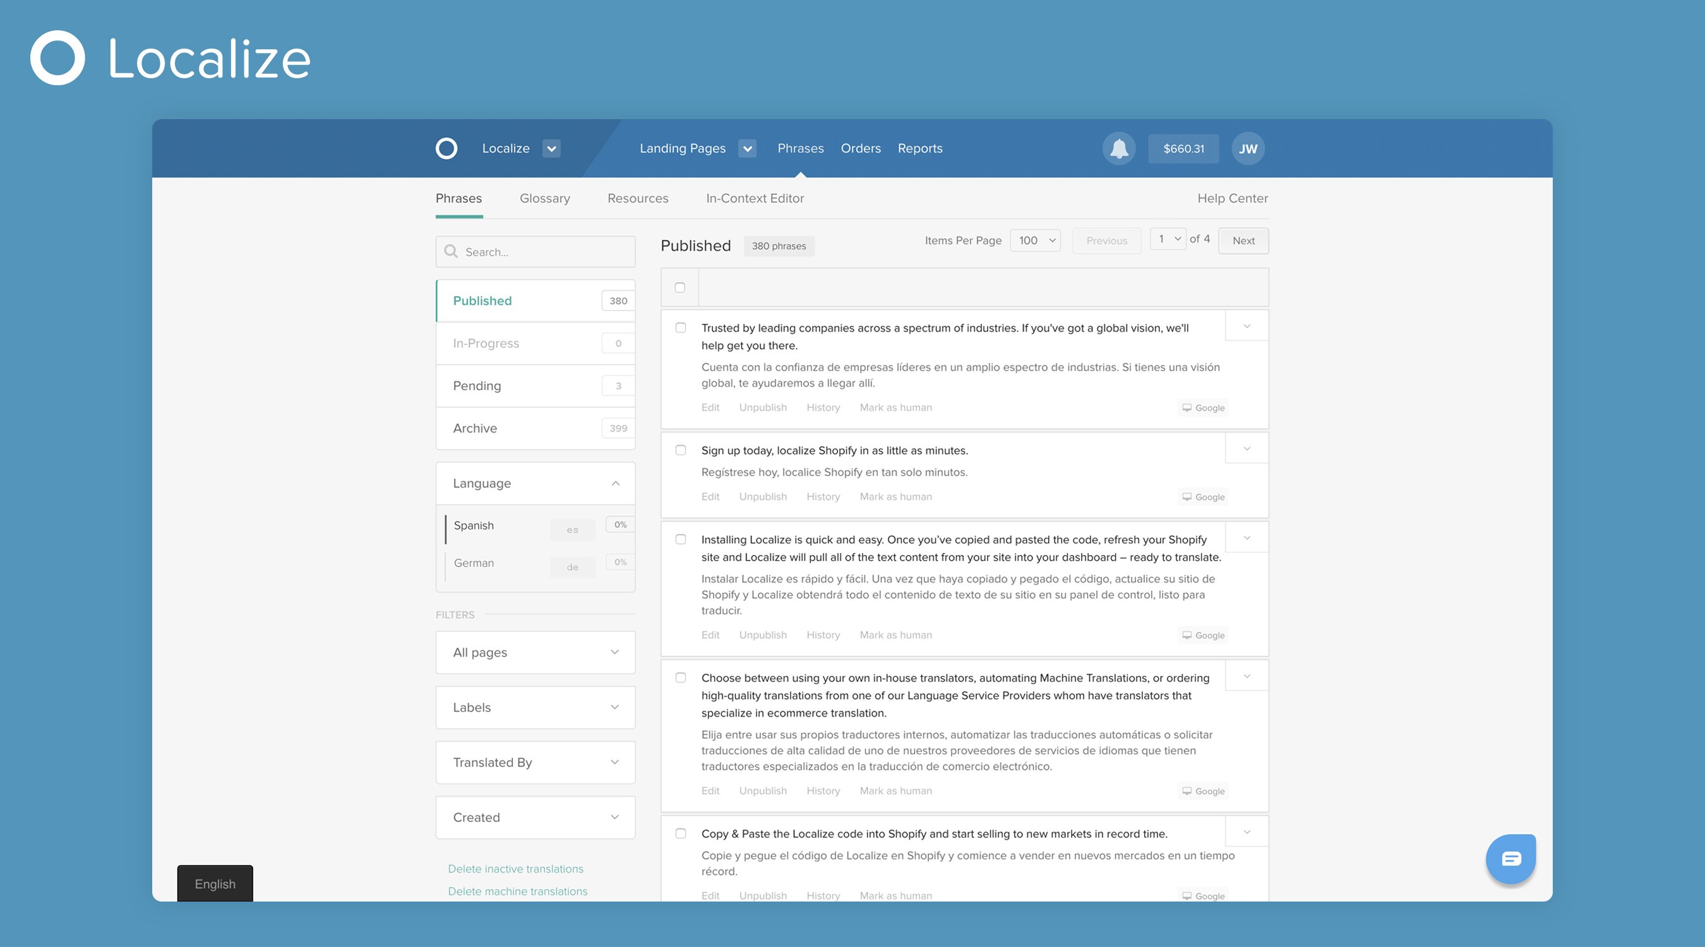Open the chat support bubble
Viewport: 1705px width, 947px height.
pos(1511,859)
